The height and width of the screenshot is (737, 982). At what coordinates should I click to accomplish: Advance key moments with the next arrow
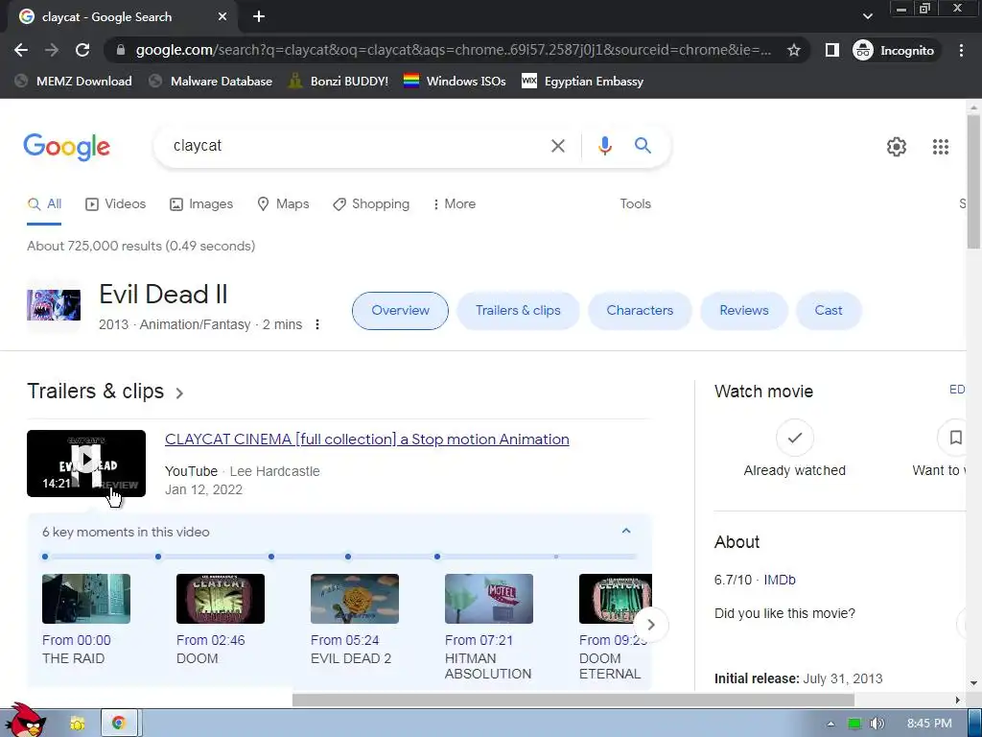(x=651, y=625)
